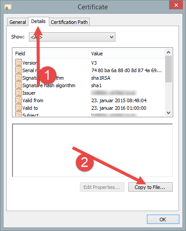
Task: Close the Certificate dialog window
Action: (x=176, y=5)
